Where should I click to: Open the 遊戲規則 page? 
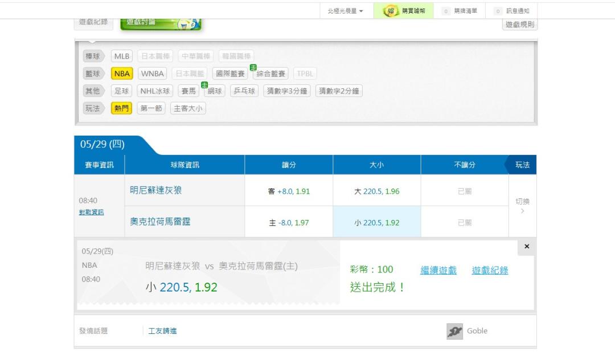tap(520, 25)
